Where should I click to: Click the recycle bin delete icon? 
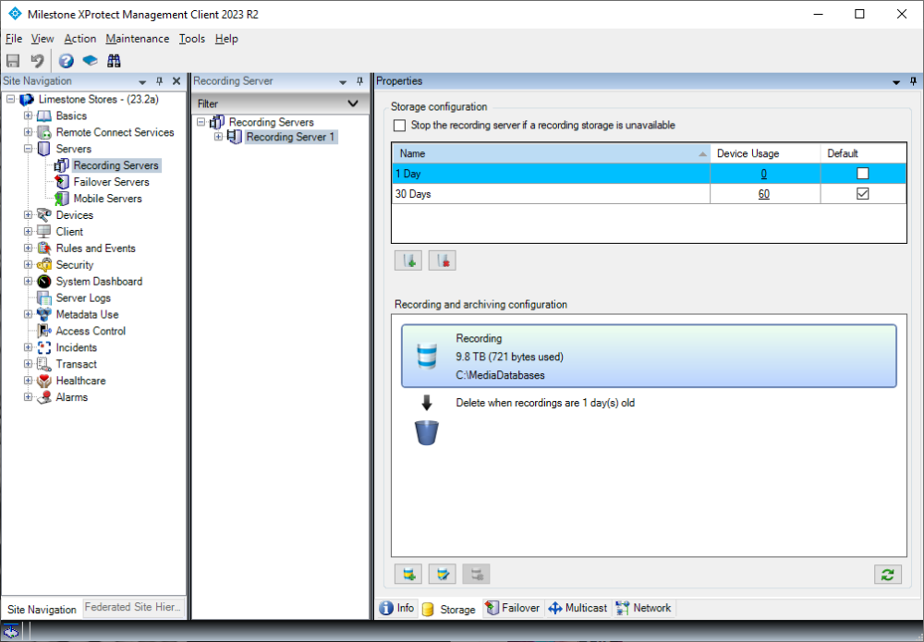(426, 432)
